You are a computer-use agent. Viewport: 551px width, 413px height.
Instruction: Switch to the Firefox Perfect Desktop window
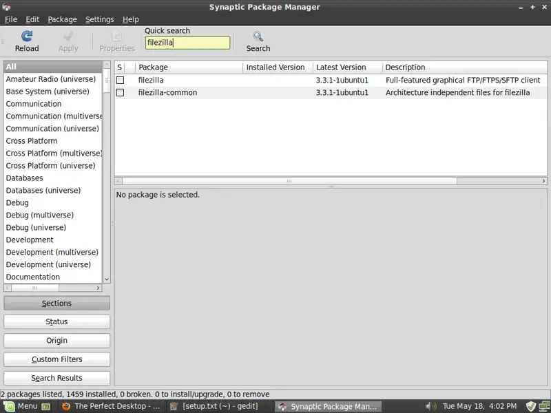click(x=111, y=406)
